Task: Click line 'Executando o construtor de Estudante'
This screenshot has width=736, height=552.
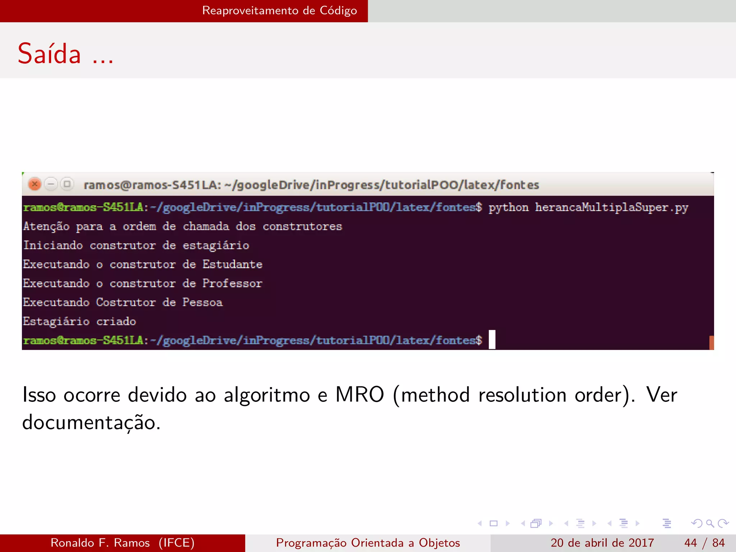Action: 143,264
